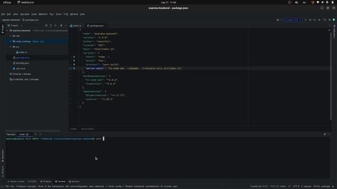Click Run with Coverage toolbar icon
The height and width of the screenshot is (189, 337).
(x=314, y=20)
